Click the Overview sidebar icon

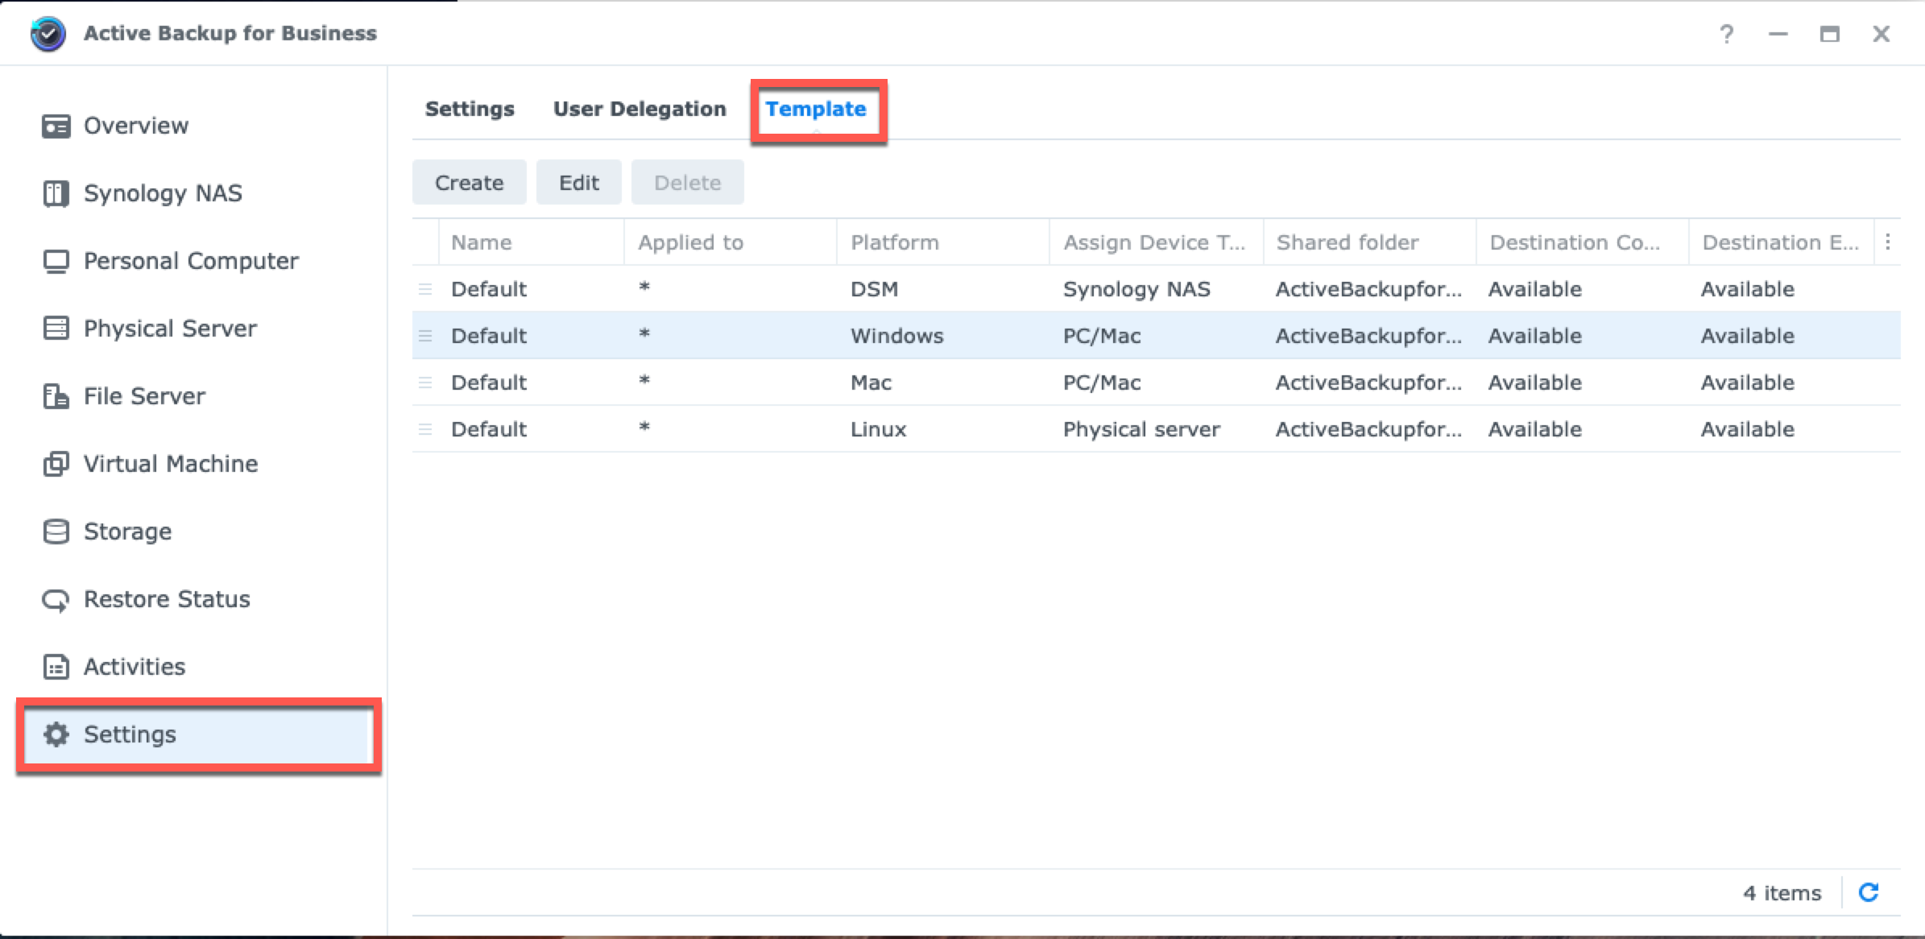pyautogui.click(x=56, y=126)
